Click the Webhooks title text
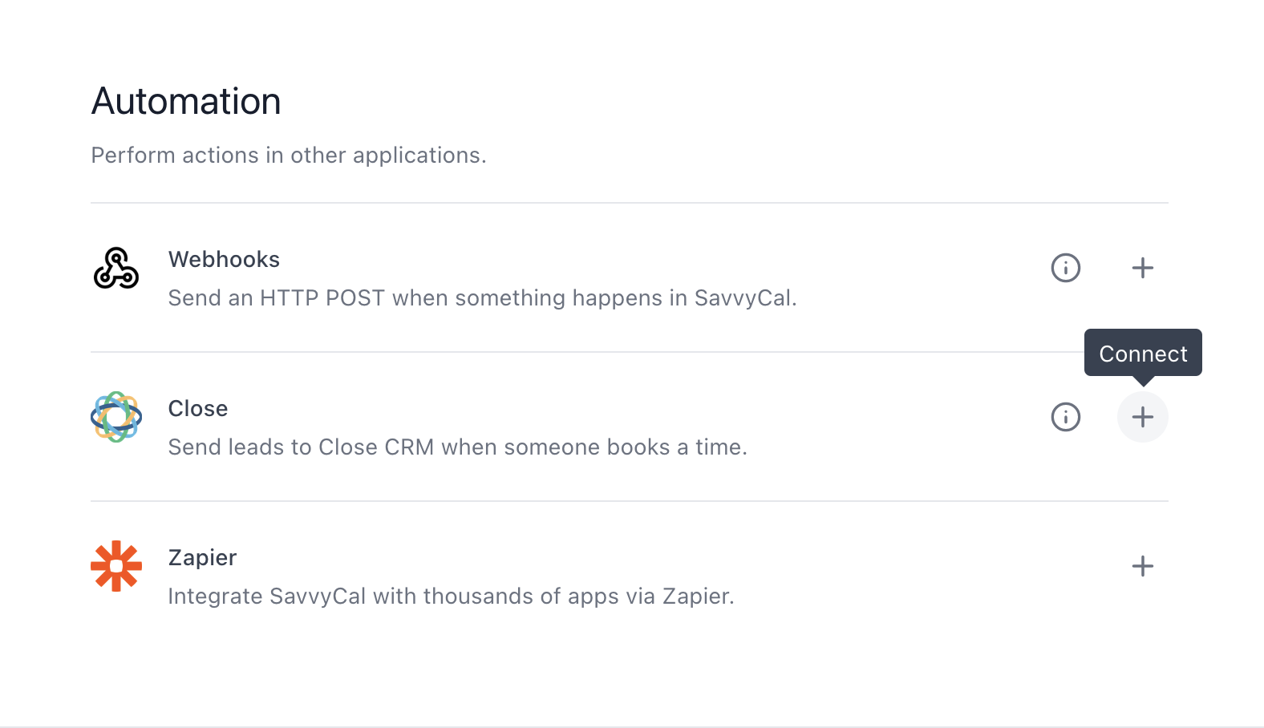Image resolution: width=1264 pixels, height=728 pixels. tap(224, 259)
